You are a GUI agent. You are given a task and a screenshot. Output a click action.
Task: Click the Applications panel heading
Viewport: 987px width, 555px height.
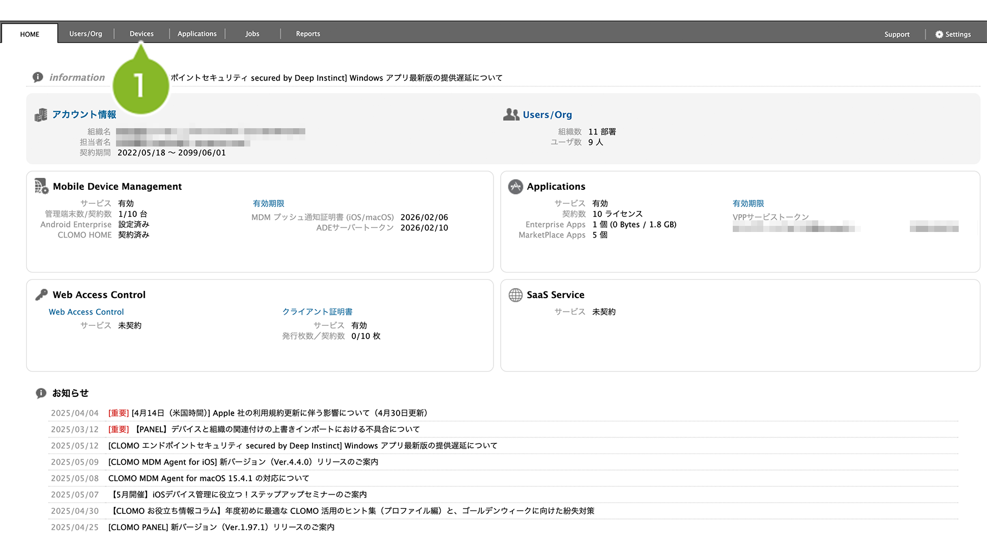click(556, 186)
